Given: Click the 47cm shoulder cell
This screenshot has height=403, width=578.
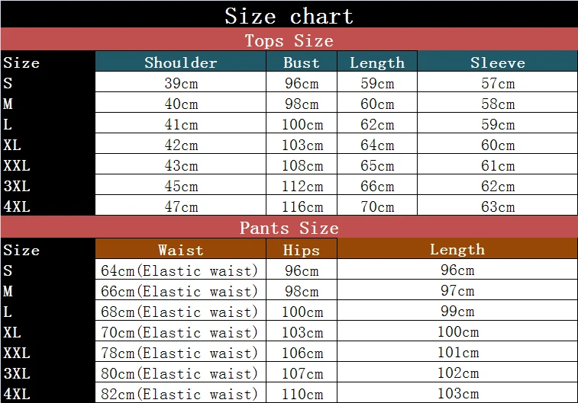Looking at the screenshot, I should (181, 206).
